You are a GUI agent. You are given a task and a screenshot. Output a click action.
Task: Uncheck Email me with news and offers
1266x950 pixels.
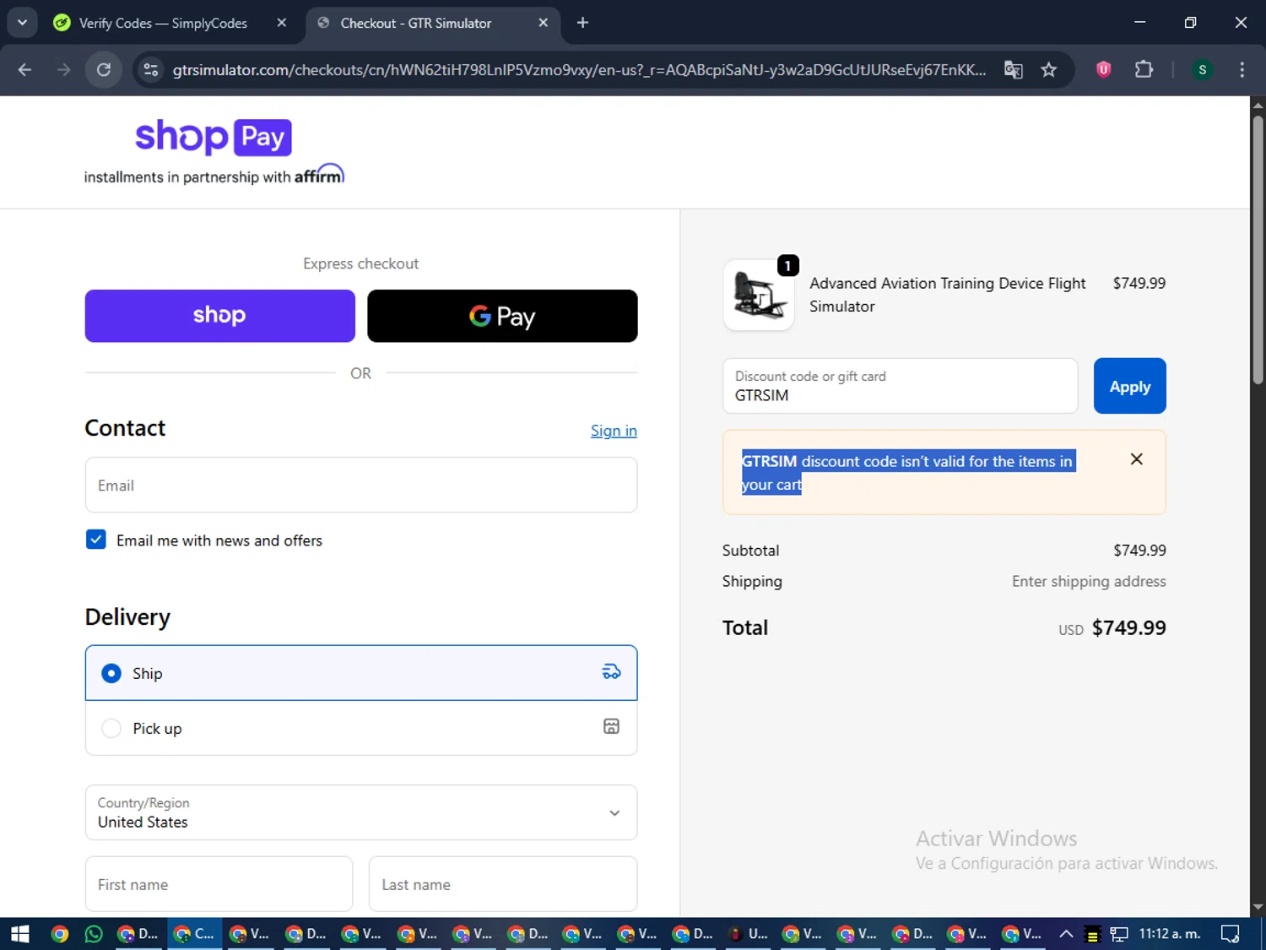96,540
